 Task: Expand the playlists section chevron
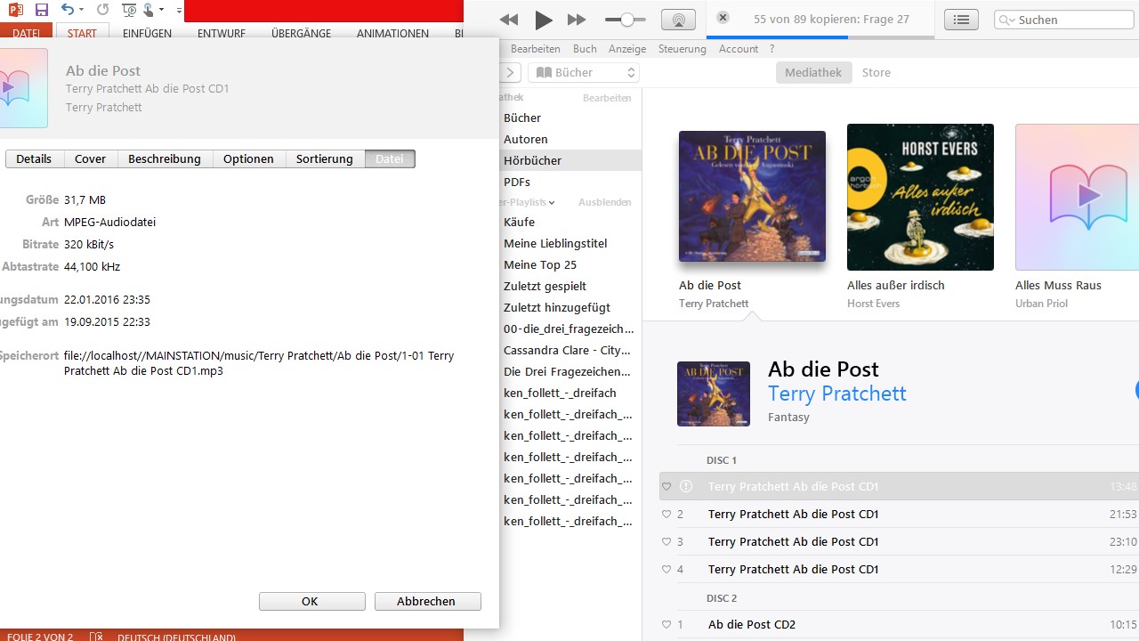pyautogui.click(x=552, y=203)
